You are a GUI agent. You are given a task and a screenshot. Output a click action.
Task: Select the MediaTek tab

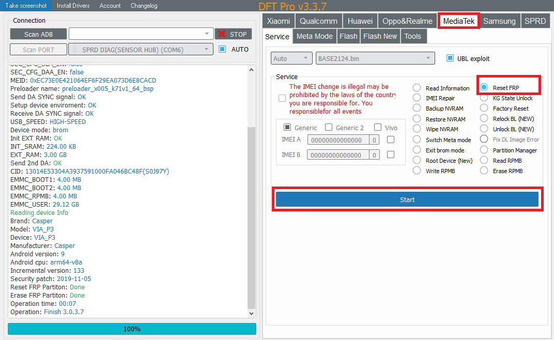pyautogui.click(x=458, y=21)
